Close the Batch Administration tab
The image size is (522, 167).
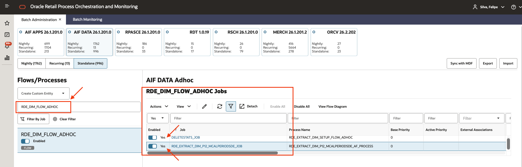tap(60, 19)
